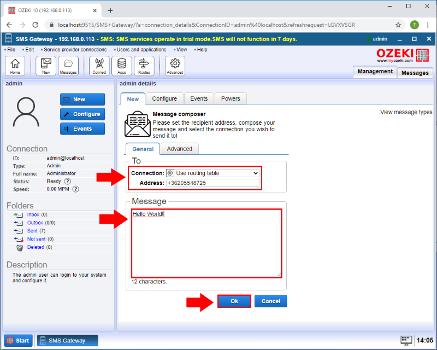Click the connection gear icon beside dropdown
Screen dimensions: 437x350
(x=170, y=173)
